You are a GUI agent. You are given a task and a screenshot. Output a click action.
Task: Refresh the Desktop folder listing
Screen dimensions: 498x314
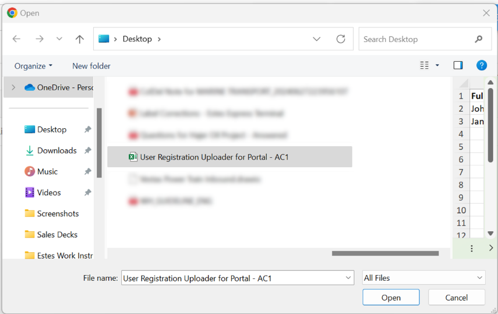click(x=341, y=39)
